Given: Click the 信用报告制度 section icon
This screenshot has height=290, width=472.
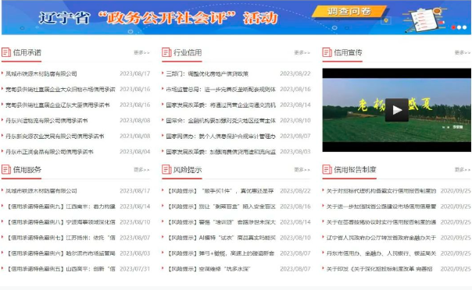Looking at the screenshot, I should (x=327, y=169).
